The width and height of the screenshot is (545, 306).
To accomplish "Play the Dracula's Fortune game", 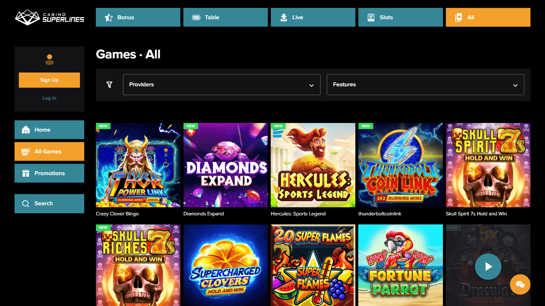I will tap(488, 266).
